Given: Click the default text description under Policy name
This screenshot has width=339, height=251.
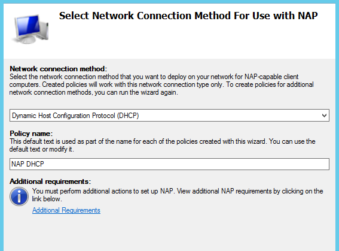Looking at the screenshot, I should click(162, 146).
